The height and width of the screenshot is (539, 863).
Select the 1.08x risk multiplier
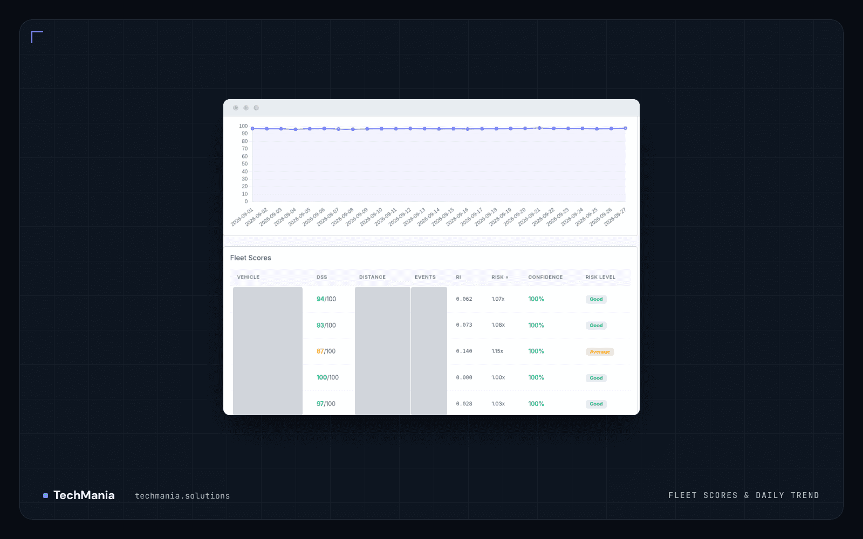tap(498, 325)
